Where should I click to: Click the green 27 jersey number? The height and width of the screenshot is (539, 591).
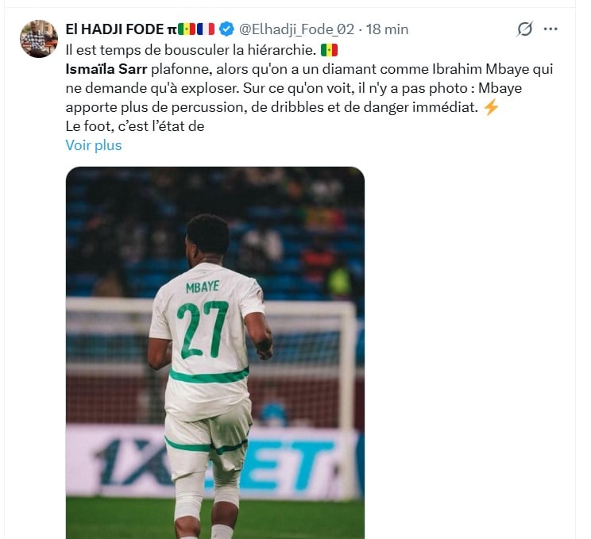(202, 329)
